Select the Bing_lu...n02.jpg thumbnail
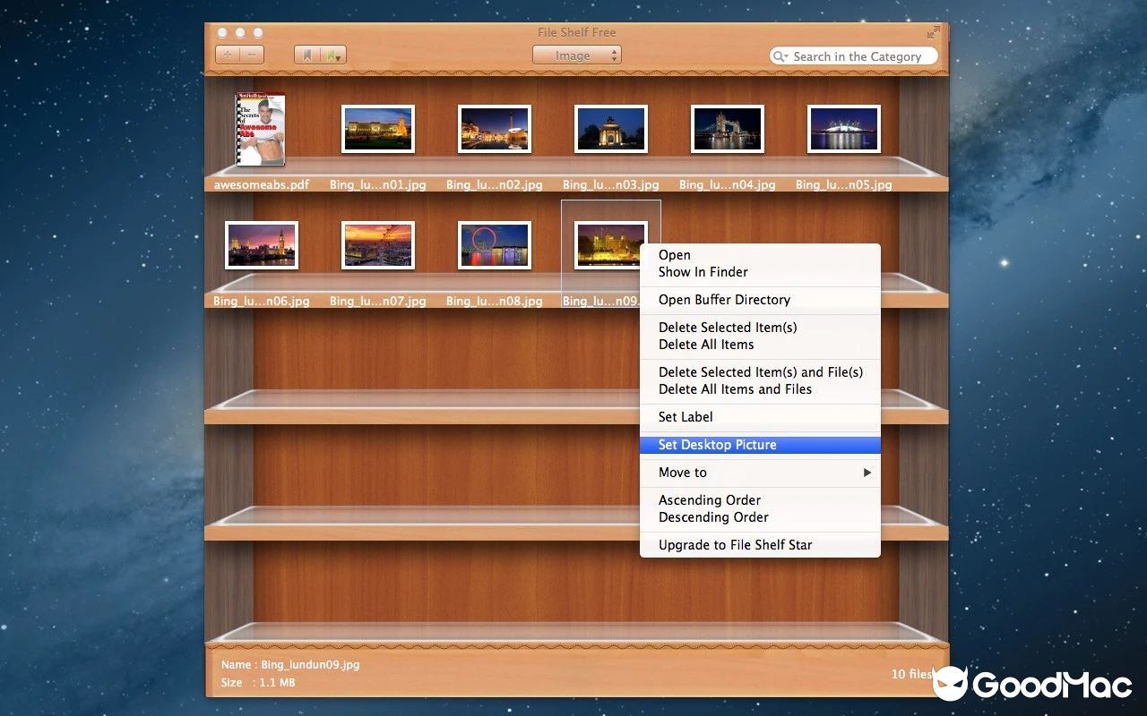This screenshot has height=716, width=1147. click(495, 129)
